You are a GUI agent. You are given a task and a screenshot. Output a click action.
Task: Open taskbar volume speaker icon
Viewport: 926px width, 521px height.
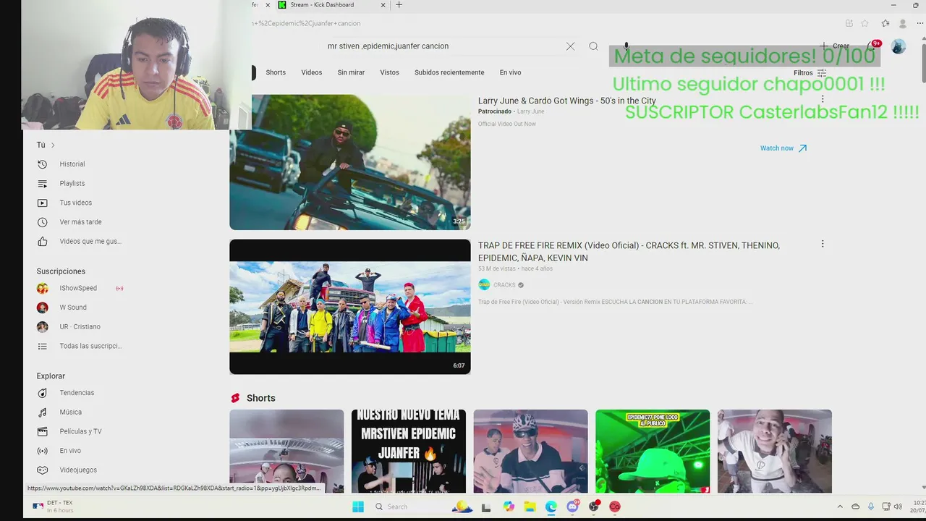pyautogui.click(x=898, y=507)
